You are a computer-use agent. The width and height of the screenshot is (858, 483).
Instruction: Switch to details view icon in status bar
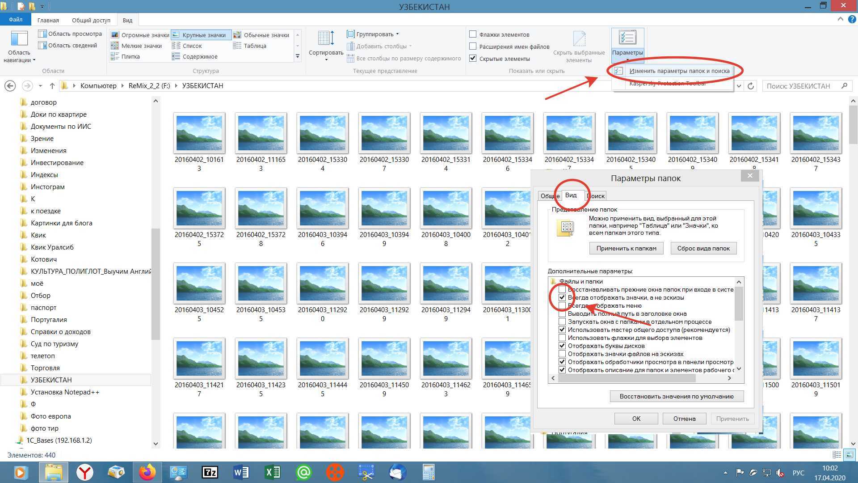click(837, 455)
